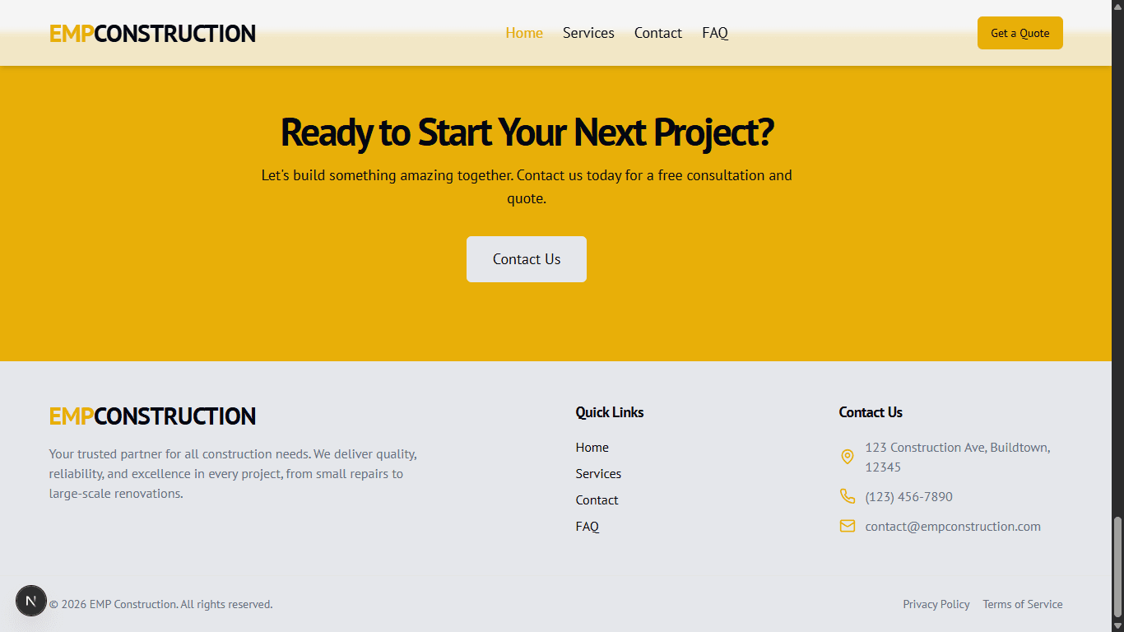Click the Contact Us call-to-action button
Screen dimensions: 1124x632
point(527,259)
